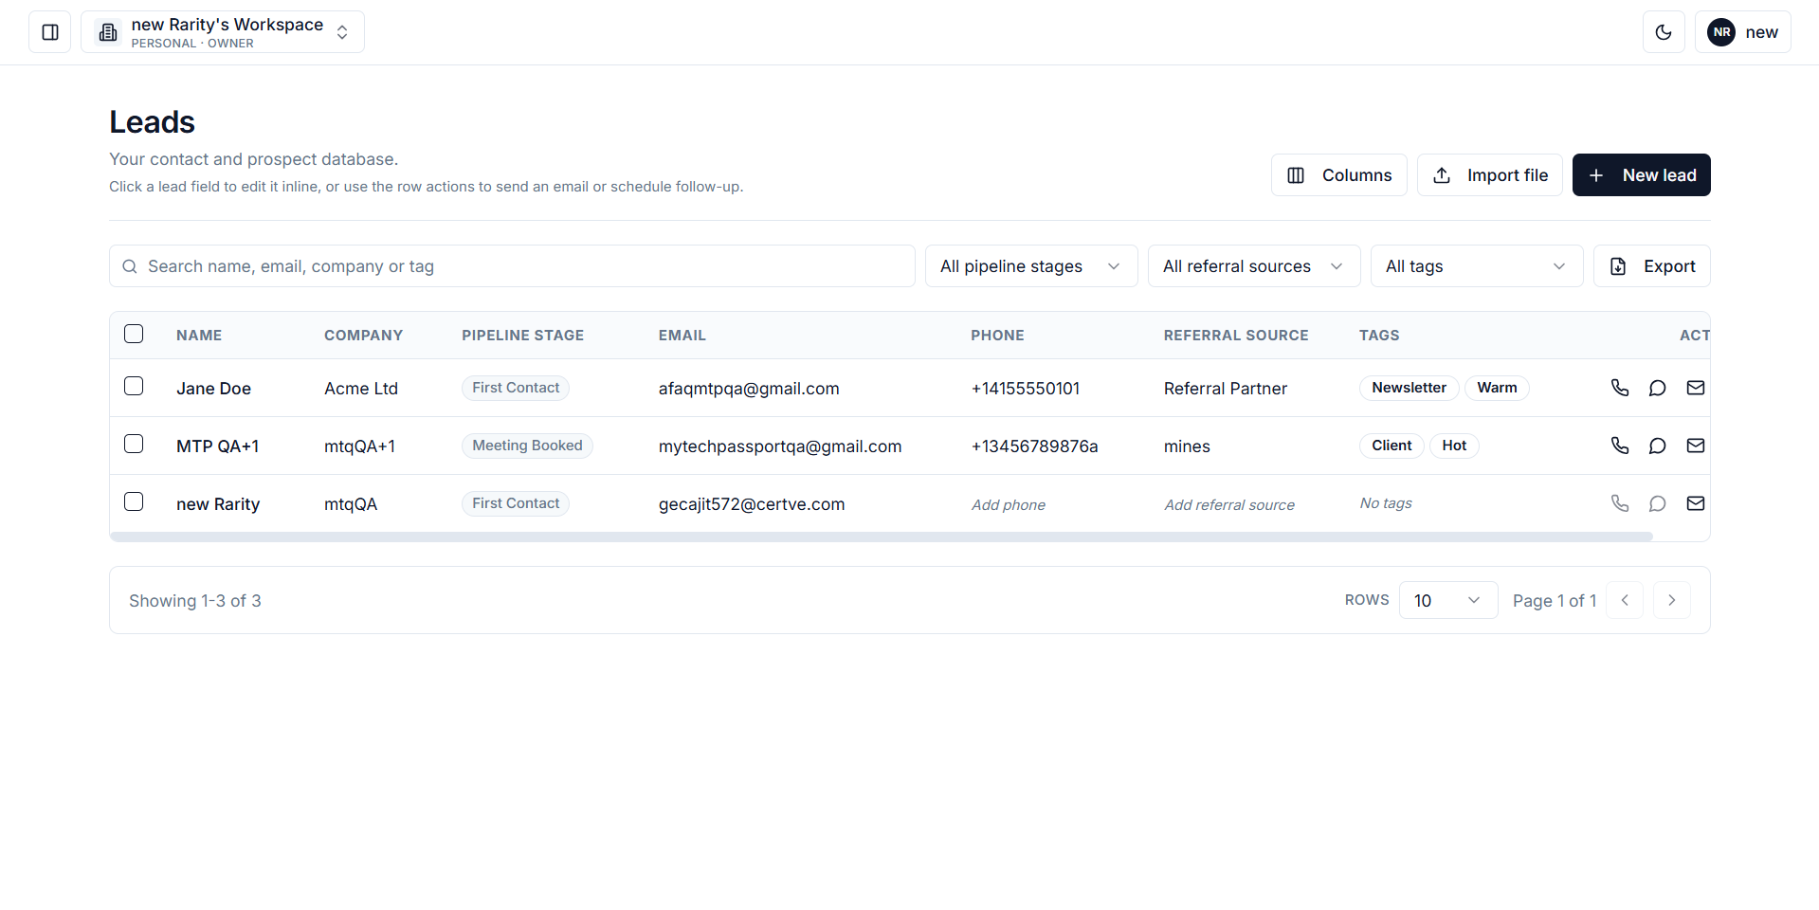This screenshot has width=1819, height=910.
Task: Message Jane Doe using chat icon
Action: pyautogui.click(x=1657, y=388)
